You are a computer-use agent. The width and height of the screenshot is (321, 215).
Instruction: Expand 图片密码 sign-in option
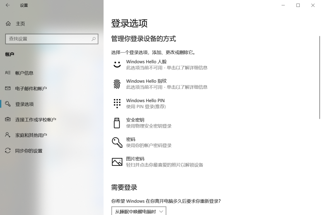158,162
